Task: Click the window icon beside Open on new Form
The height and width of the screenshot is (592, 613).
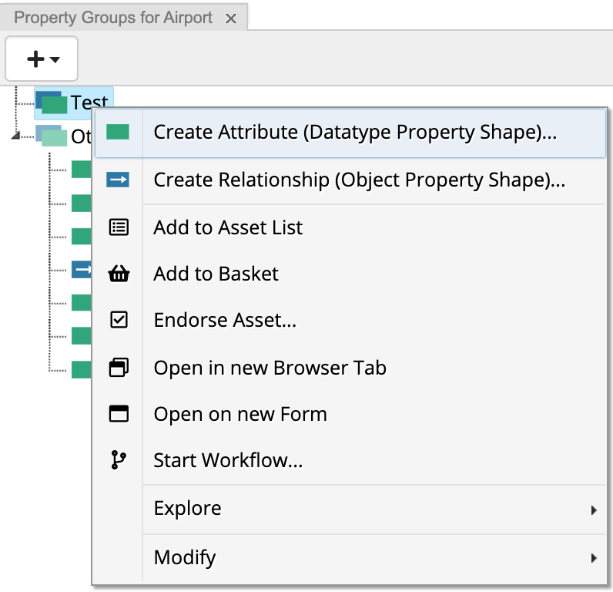Action: coord(119,414)
